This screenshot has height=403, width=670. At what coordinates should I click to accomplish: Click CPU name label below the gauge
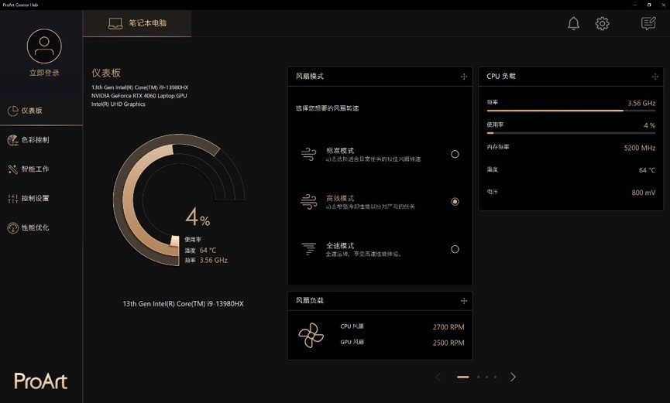[x=183, y=304]
